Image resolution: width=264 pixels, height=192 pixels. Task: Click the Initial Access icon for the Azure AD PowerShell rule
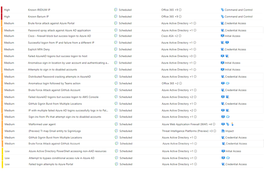click(223, 151)
